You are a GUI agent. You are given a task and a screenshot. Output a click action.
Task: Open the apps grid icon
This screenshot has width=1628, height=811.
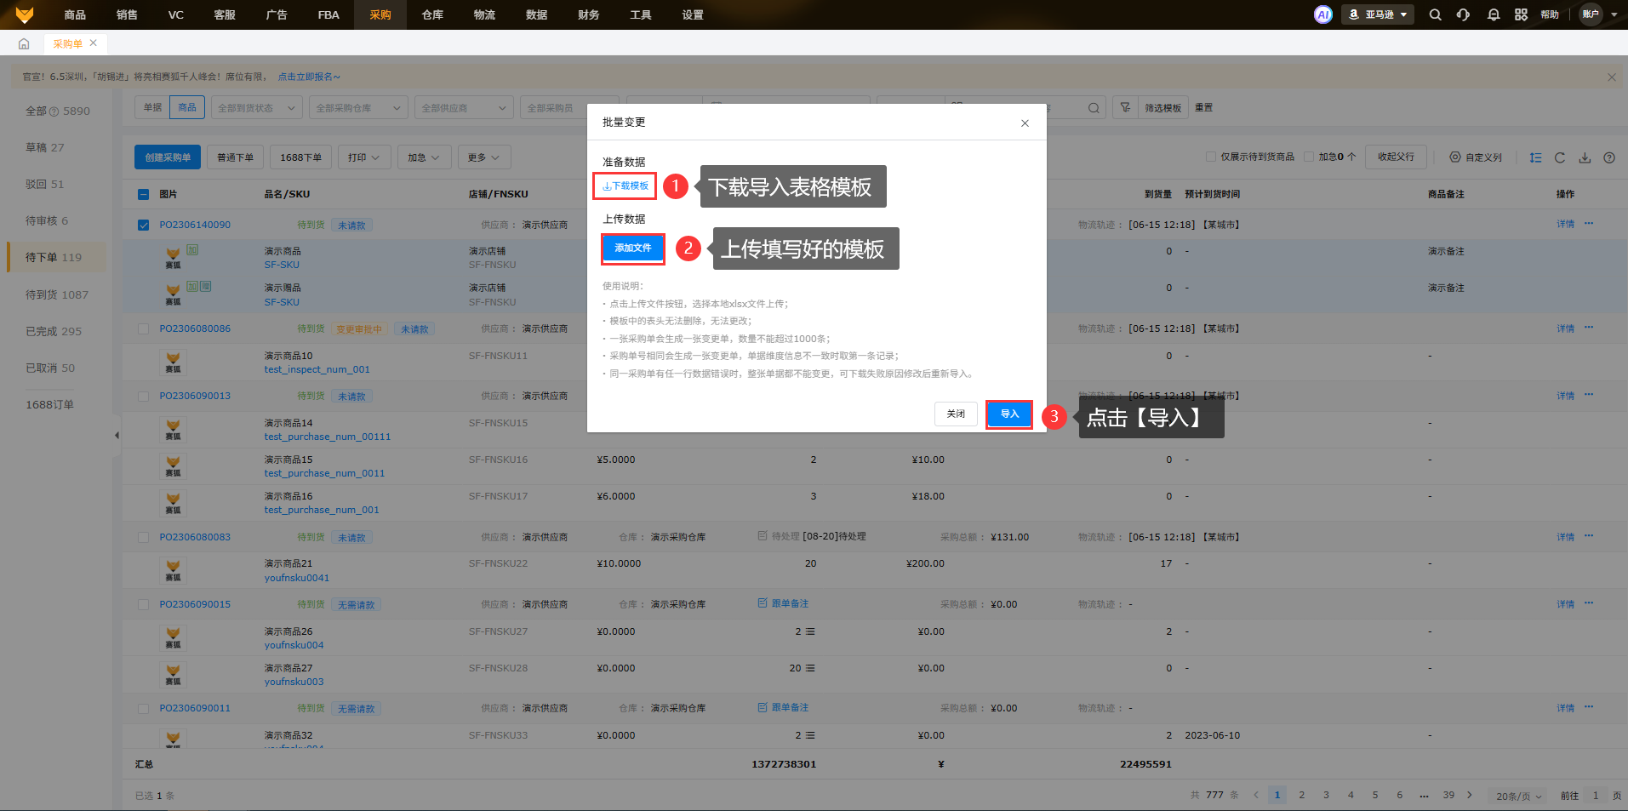(1521, 14)
